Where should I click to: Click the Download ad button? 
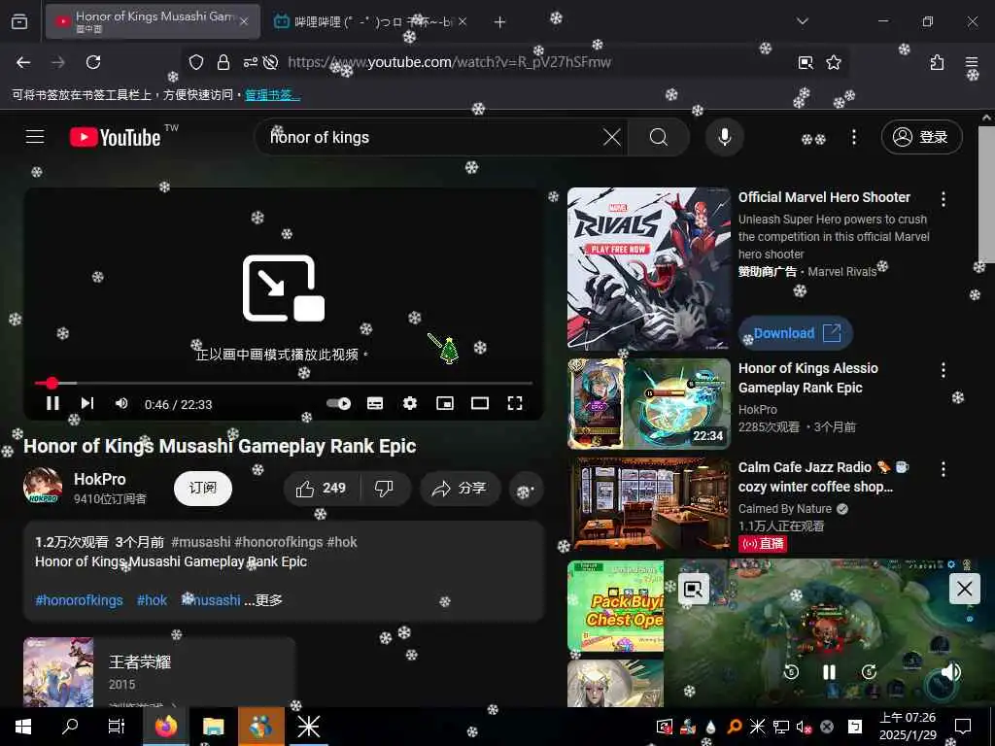[796, 333]
